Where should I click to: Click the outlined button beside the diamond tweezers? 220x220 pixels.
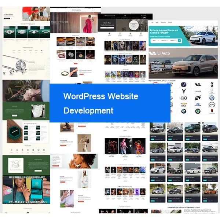point(33,73)
